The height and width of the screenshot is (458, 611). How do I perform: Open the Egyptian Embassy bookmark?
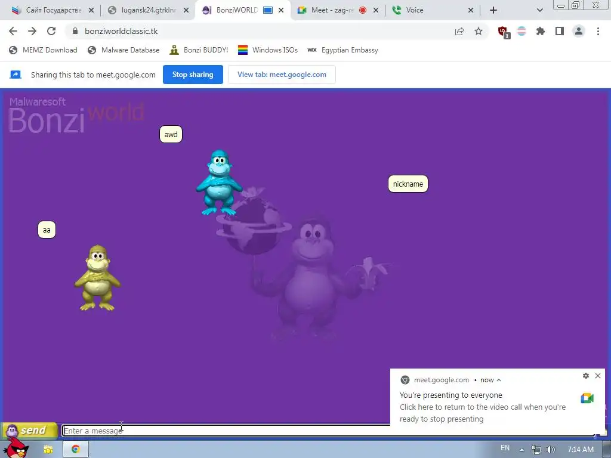pyautogui.click(x=342, y=50)
